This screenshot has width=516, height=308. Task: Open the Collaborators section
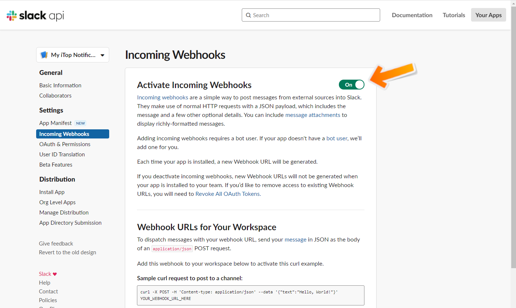[56, 96]
